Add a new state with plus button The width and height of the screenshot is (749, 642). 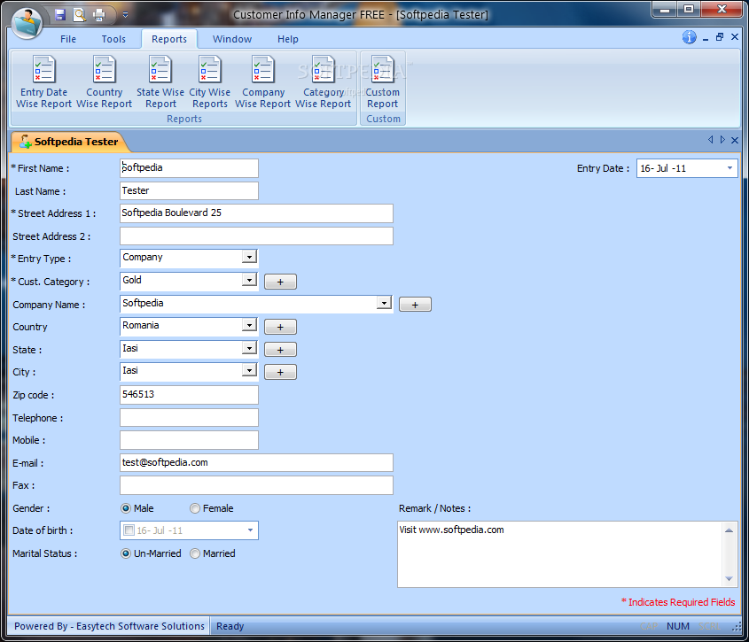[280, 350]
